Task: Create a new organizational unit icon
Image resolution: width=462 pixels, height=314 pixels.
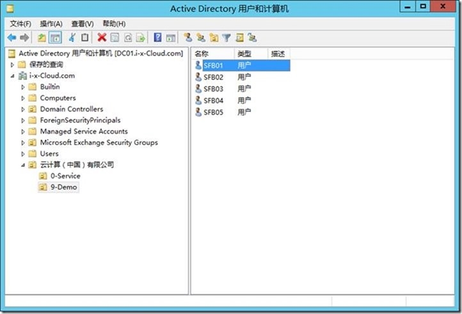Action: [x=214, y=38]
